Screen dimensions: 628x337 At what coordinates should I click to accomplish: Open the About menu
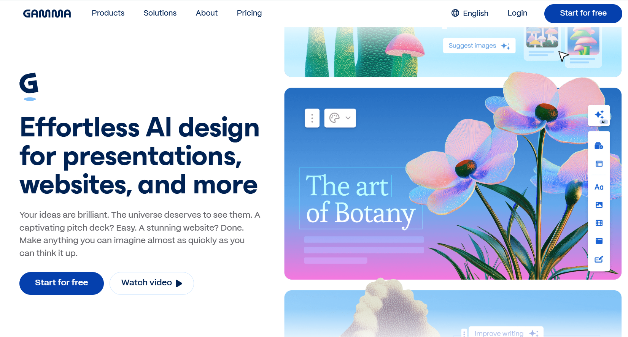coord(207,13)
